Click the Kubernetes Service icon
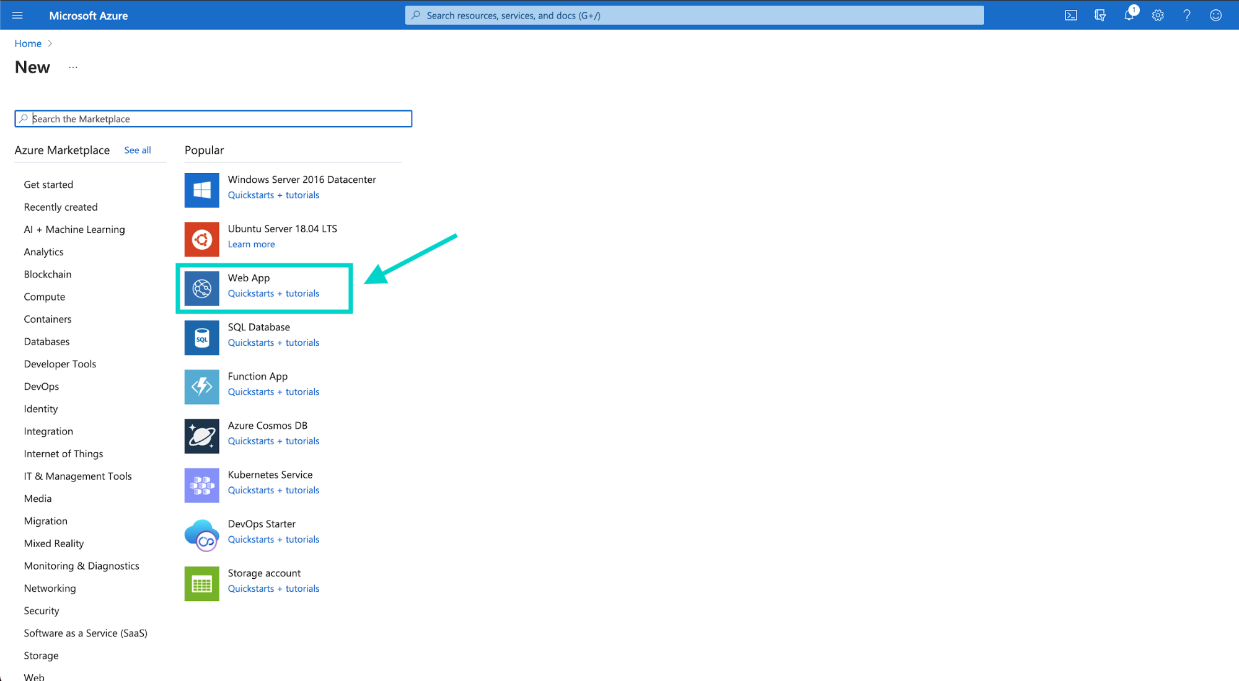This screenshot has width=1239, height=681. [x=201, y=485]
